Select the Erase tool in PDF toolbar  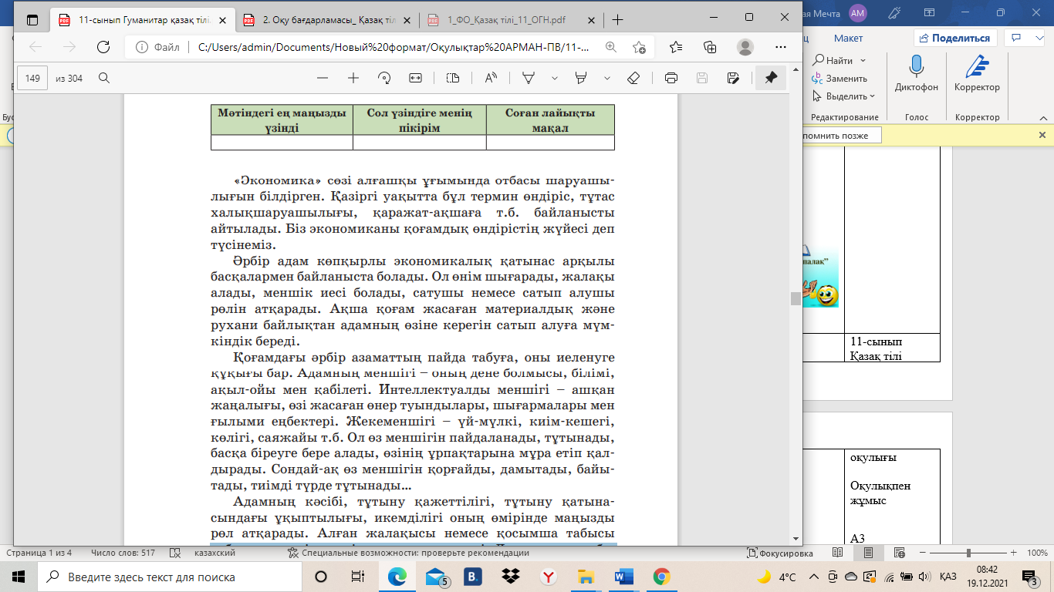(x=633, y=78)
